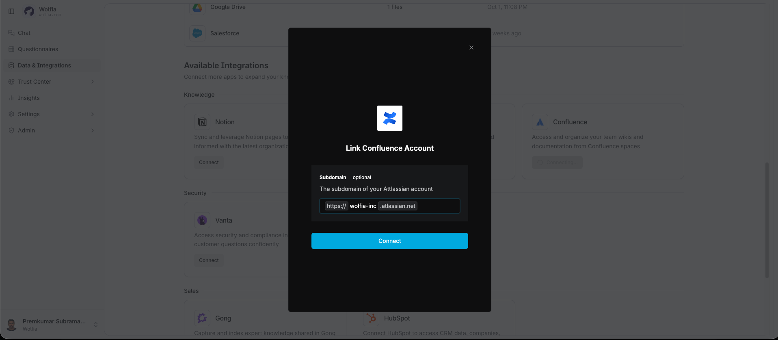Expand the Settings chevron
Screen dimensions: 778x340
(x=93, y=114)
